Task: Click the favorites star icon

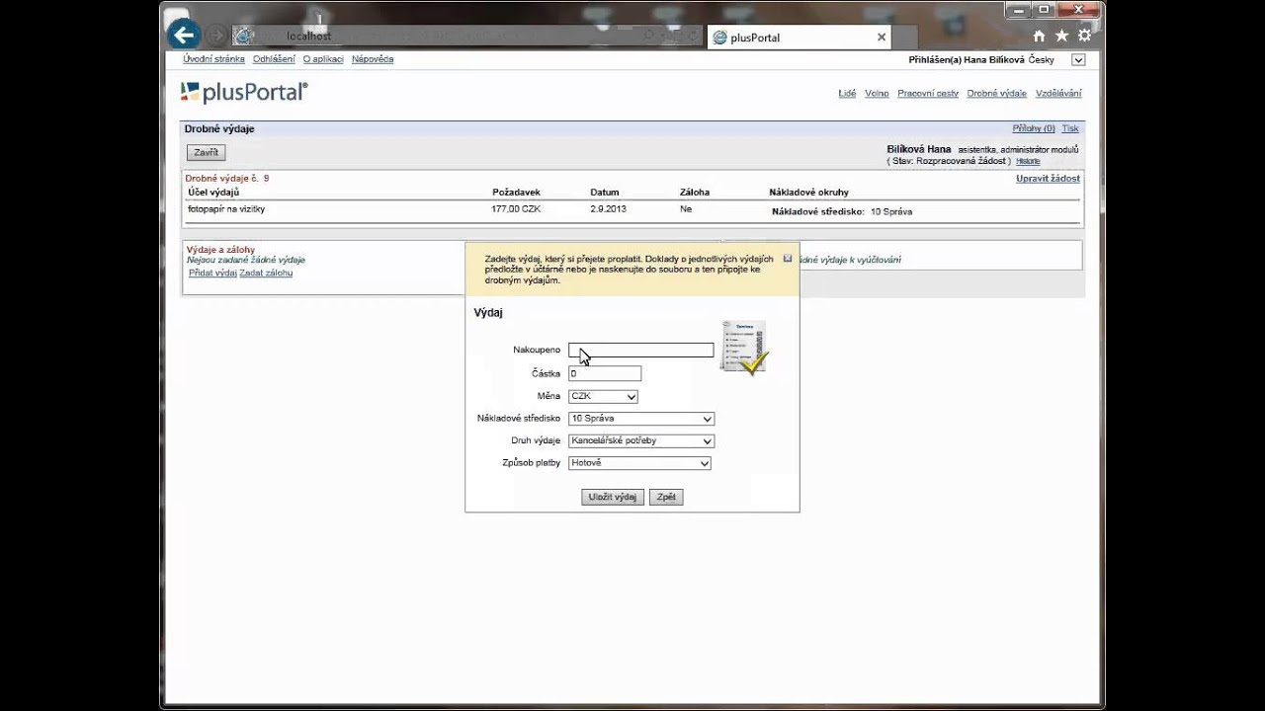Action: coord(1061,36)
